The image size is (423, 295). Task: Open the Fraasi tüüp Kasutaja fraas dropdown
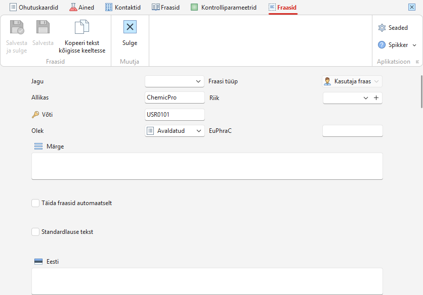click(x=352, y=81)
